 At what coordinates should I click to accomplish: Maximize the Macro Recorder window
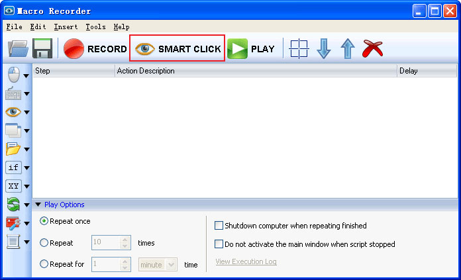[435, 11]
